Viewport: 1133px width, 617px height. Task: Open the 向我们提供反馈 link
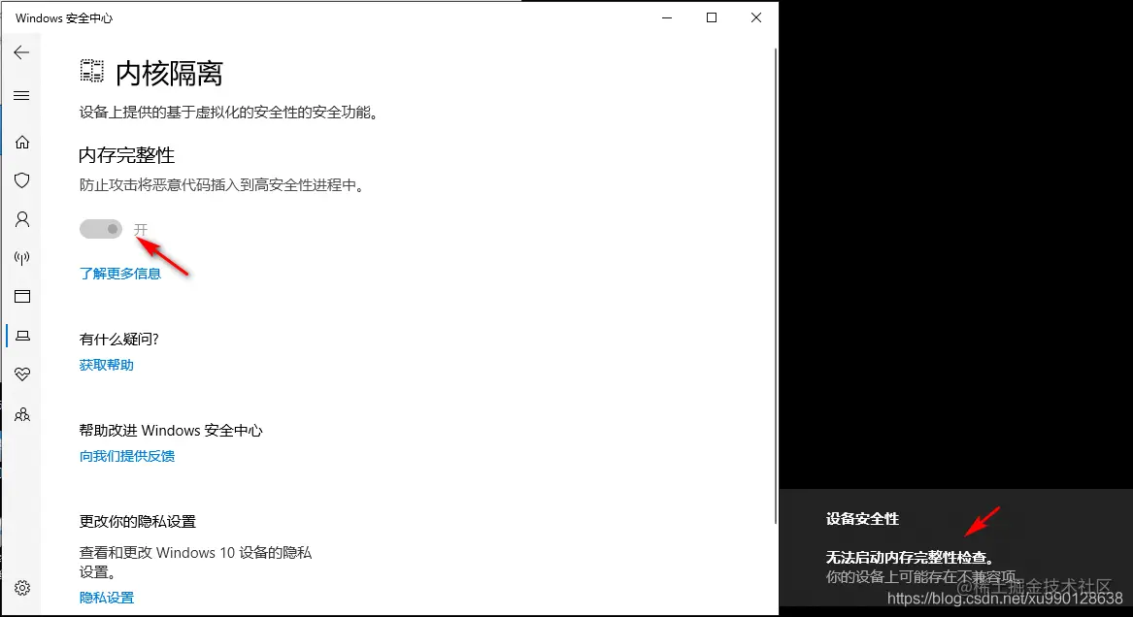coord(127,456)
